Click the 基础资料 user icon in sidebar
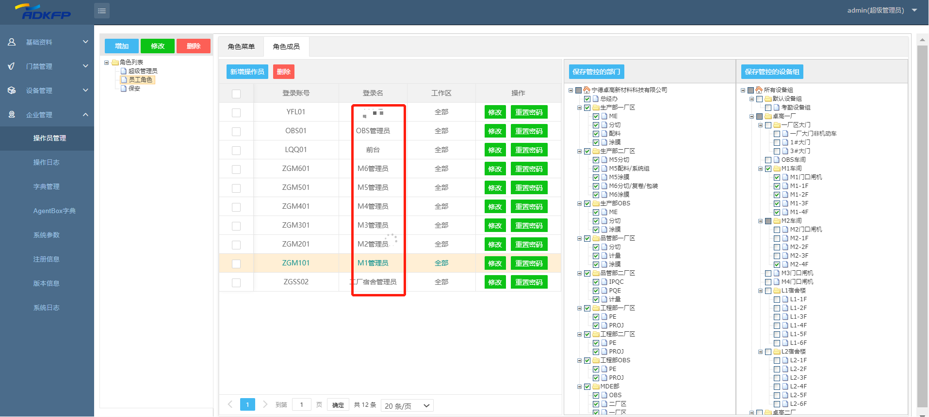Screen dimensions: 929x417 (12, 42)
